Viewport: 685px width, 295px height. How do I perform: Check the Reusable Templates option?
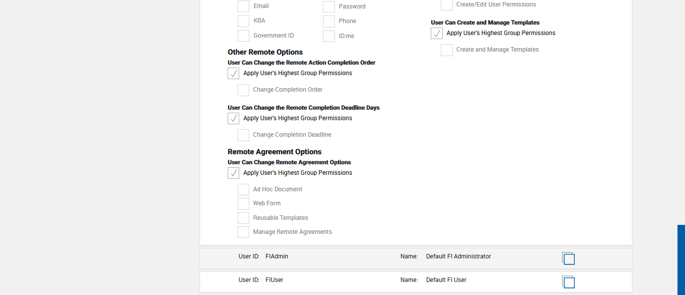[243, 218]
